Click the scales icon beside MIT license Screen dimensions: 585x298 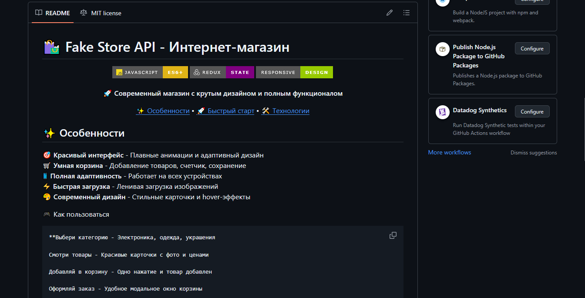pyautogui.click(x=83, y=13)
